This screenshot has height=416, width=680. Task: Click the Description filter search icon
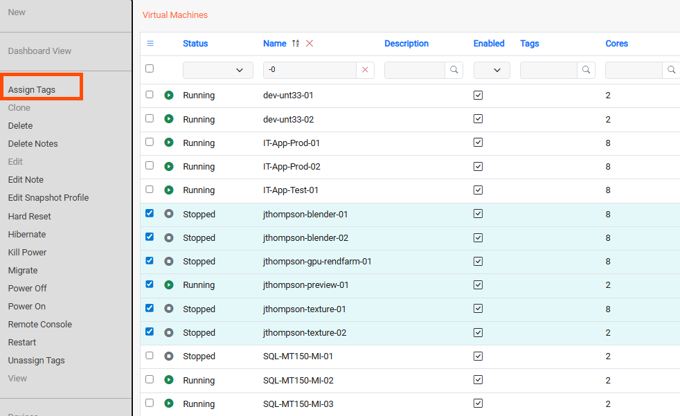click(453, 70)
